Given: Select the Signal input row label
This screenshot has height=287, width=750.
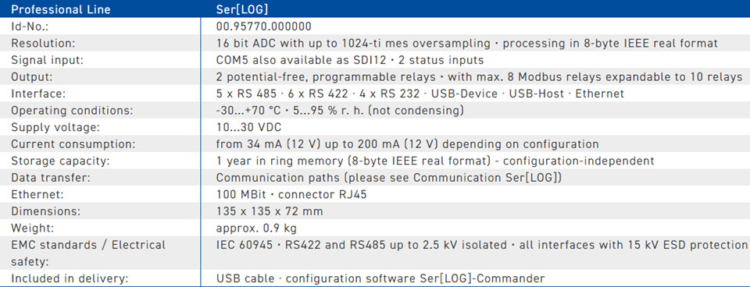Looking at the screenshot, I should click(x=45, y=60).
